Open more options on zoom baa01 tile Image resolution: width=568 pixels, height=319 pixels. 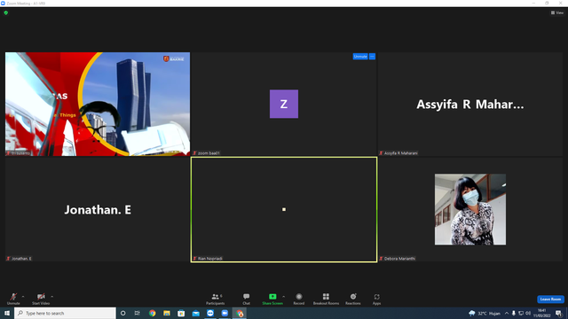point(373,57)
